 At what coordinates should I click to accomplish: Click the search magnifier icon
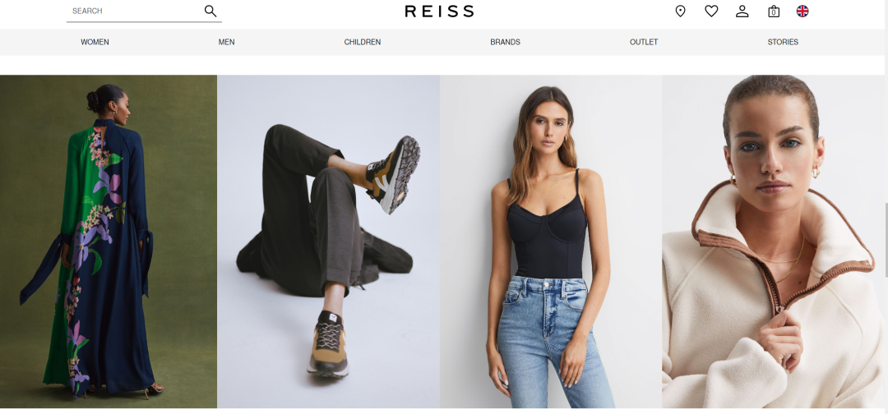(x=210, y=11)
